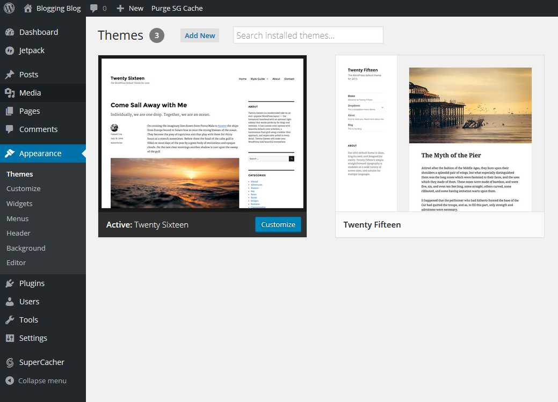Click the Collapse menu label
This screenshot has height=402, width=558.
point(42,381)
